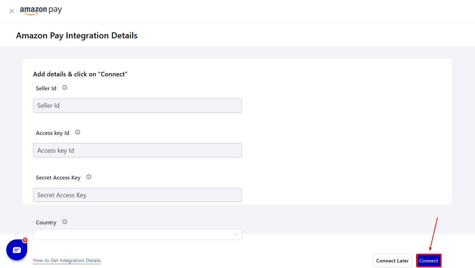Image resolution: width=475 pixels, height=268 pixels.
Task: Focus the Seller Id input field
Action: [137, 106]
